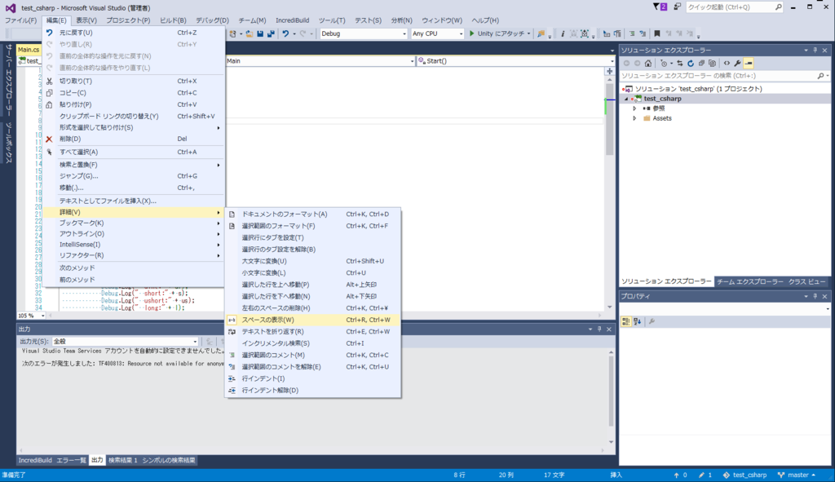The width and height of the screenshot is (835, 482).
Task: Click master branch in status bar
Action: (x=797, y=475)
